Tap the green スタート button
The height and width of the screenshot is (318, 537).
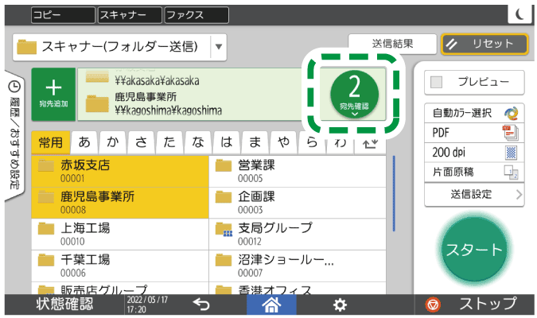pyautogui.click(x=474, y=250)
